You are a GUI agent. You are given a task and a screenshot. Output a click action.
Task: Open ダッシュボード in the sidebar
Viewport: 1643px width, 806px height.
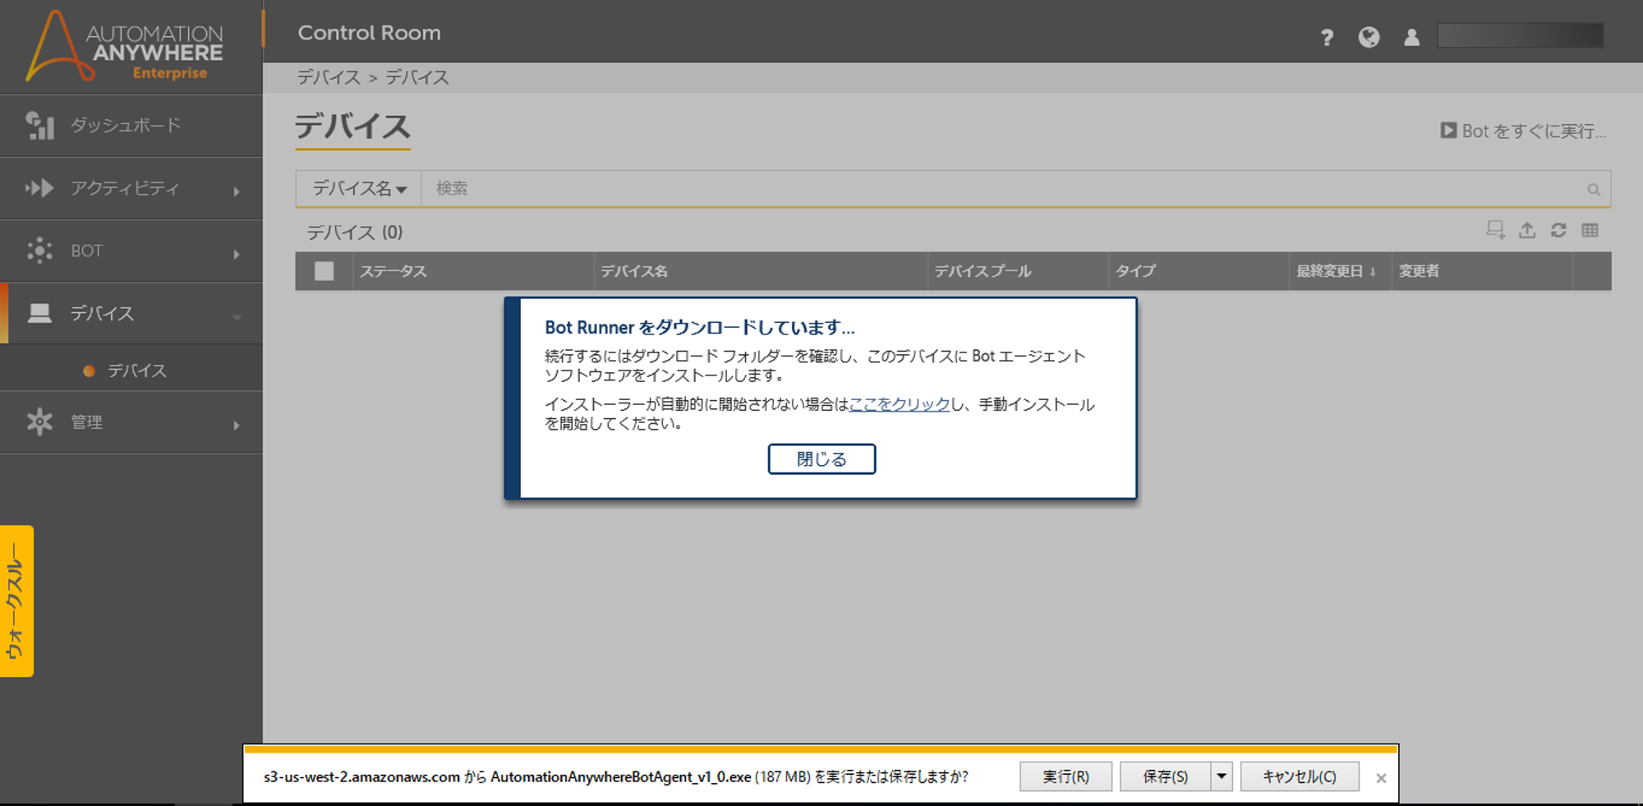point(126,126)
